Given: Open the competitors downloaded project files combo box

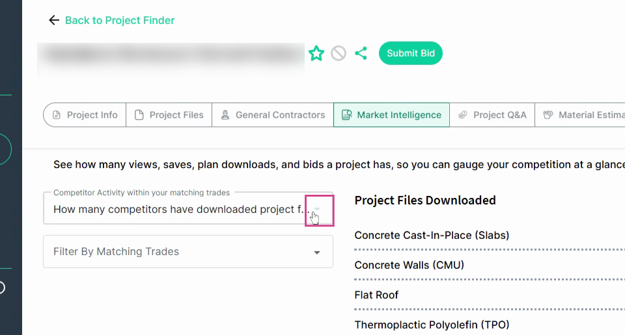Looking at the screenshot, I should click(x=188, y=209).
